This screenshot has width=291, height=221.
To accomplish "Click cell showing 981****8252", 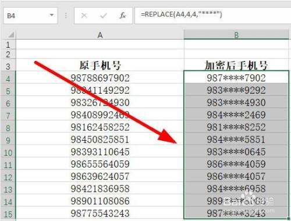I will tap(236, 127).
